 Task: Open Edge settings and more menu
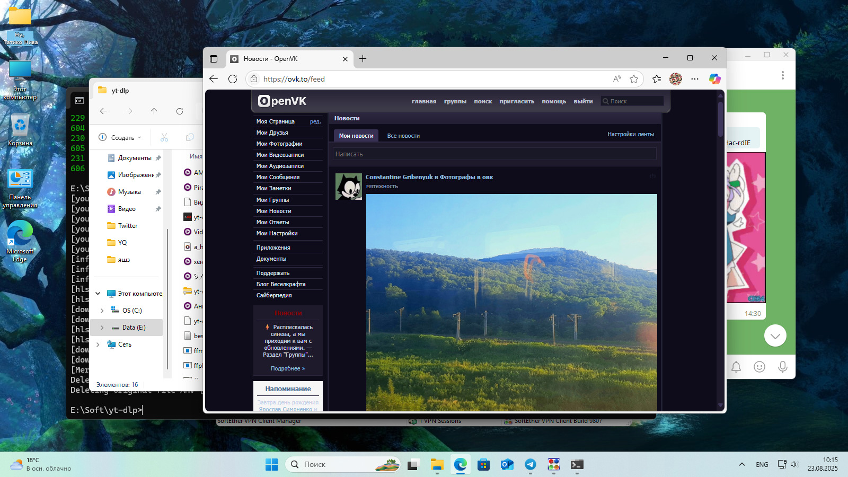pyautogui.click(x=695, y=79)
